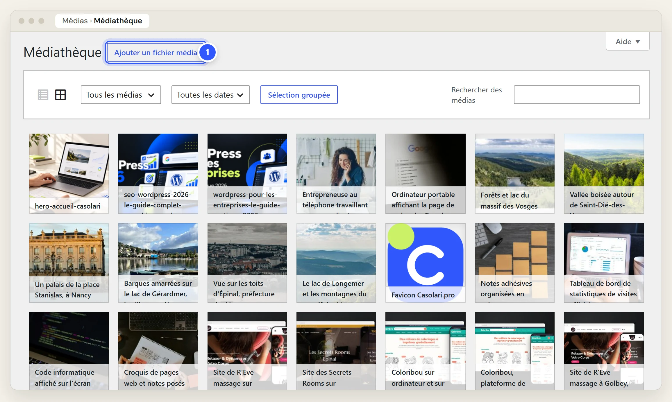Image resolution: width=672 pixels, height=402 pixels.
Task: Focus the 'Rechercher des médias' search field
Action: 577,95
